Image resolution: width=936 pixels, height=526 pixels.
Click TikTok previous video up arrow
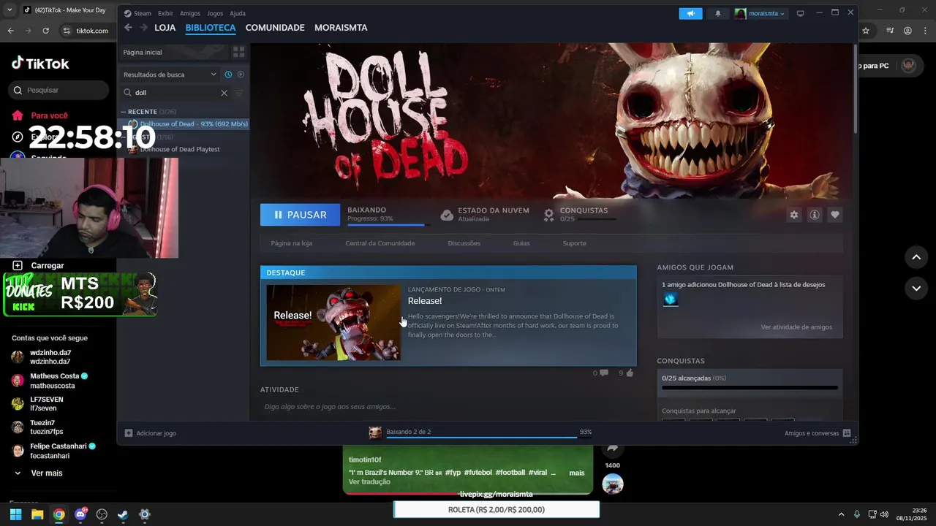[x=916, y=257]
